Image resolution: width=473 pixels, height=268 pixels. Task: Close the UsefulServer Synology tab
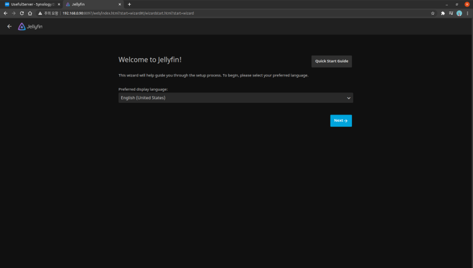tap(59, 4)
